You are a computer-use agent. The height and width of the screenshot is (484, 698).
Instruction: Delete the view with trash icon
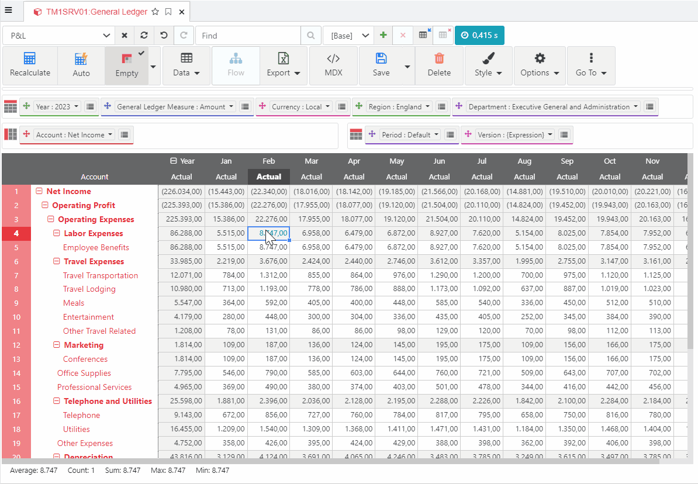coord(439,59)
